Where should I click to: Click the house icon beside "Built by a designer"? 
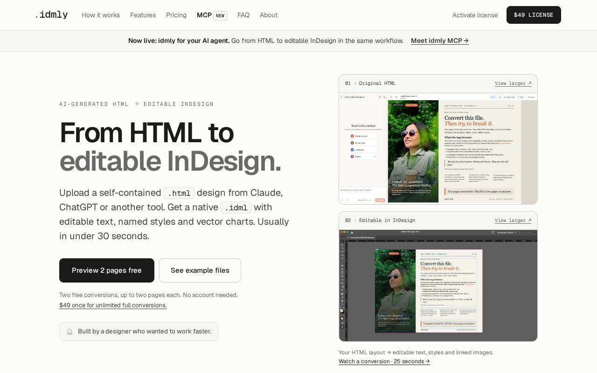70,332
